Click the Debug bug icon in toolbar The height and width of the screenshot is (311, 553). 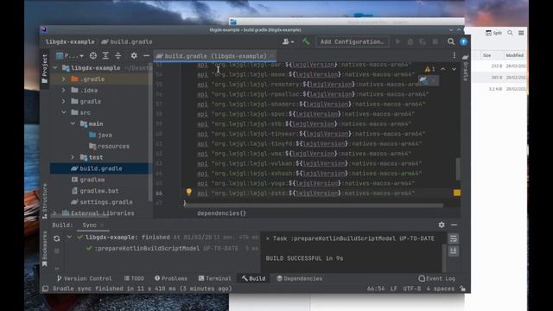point(410,41)
